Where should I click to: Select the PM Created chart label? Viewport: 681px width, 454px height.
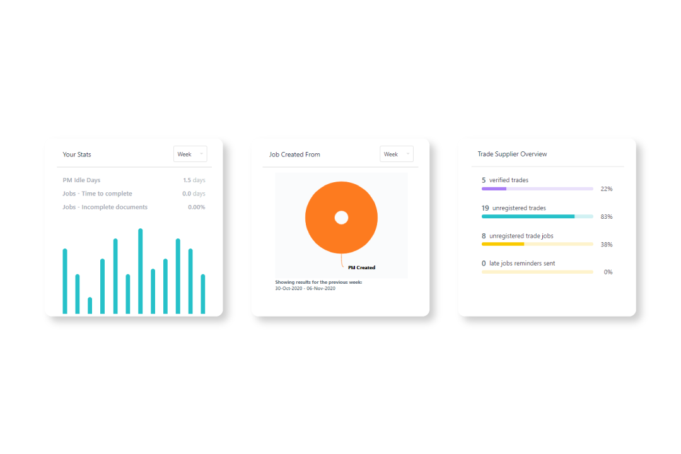click(361, 267)
